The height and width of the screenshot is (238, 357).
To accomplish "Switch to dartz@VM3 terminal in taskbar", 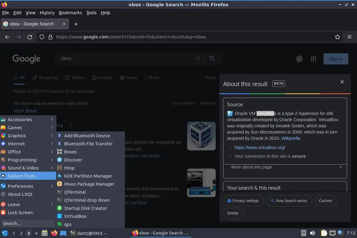I will (x=89, y=233).
